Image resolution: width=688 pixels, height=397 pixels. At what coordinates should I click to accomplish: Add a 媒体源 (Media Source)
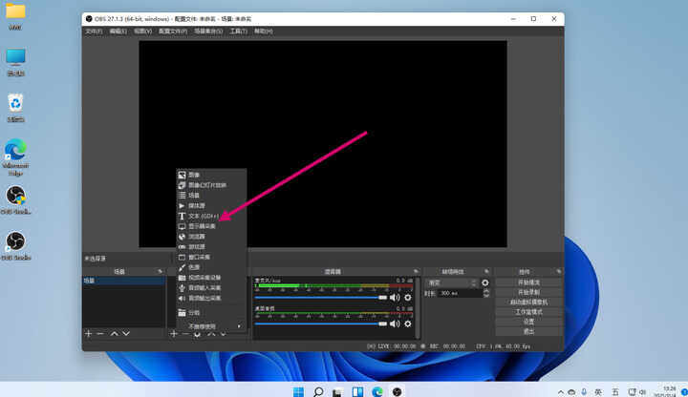[211, 205]
